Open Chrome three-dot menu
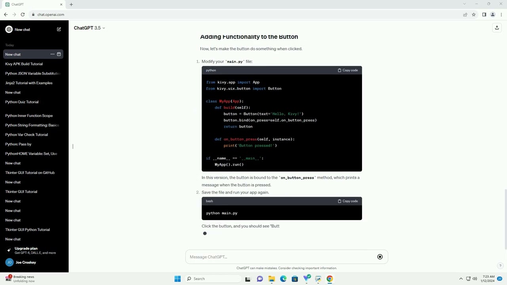Viewport: 507px width, 285px height. [501, 15]
